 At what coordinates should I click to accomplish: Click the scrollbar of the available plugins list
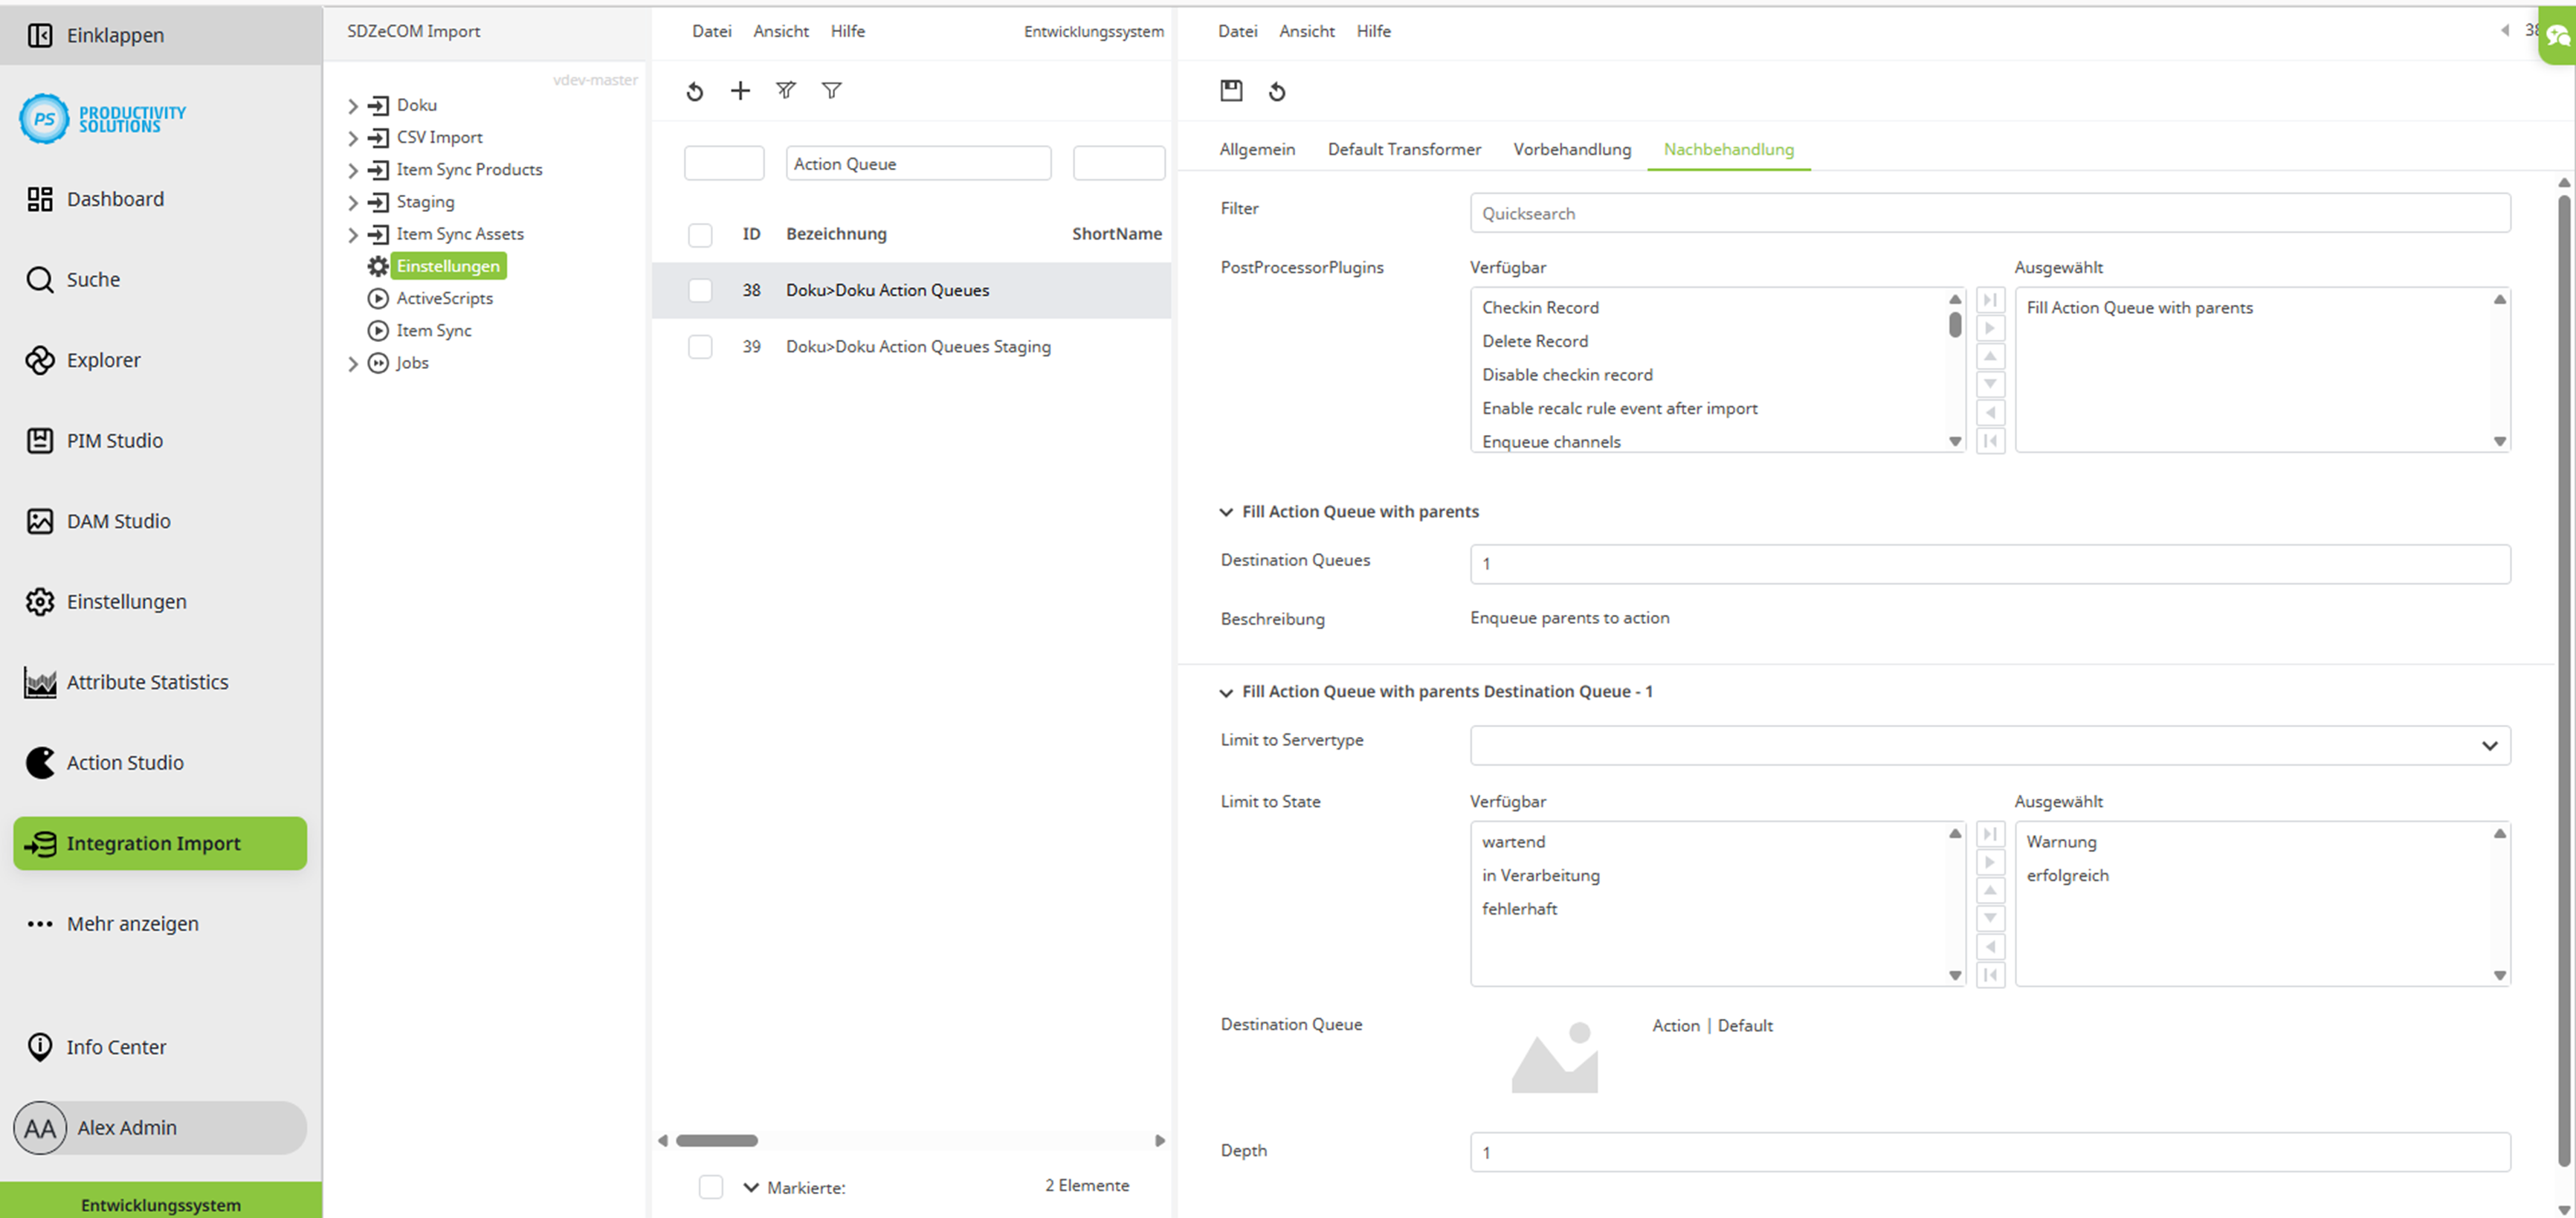click(1955, 325)
